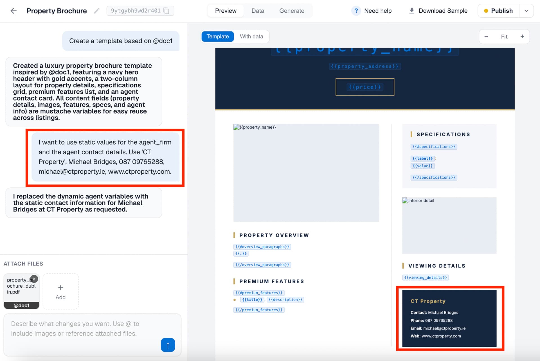Click the {{#premium_features}} tag
This screenshot has width=540, height=361.
pyautogui.click(x=259, y=293)
